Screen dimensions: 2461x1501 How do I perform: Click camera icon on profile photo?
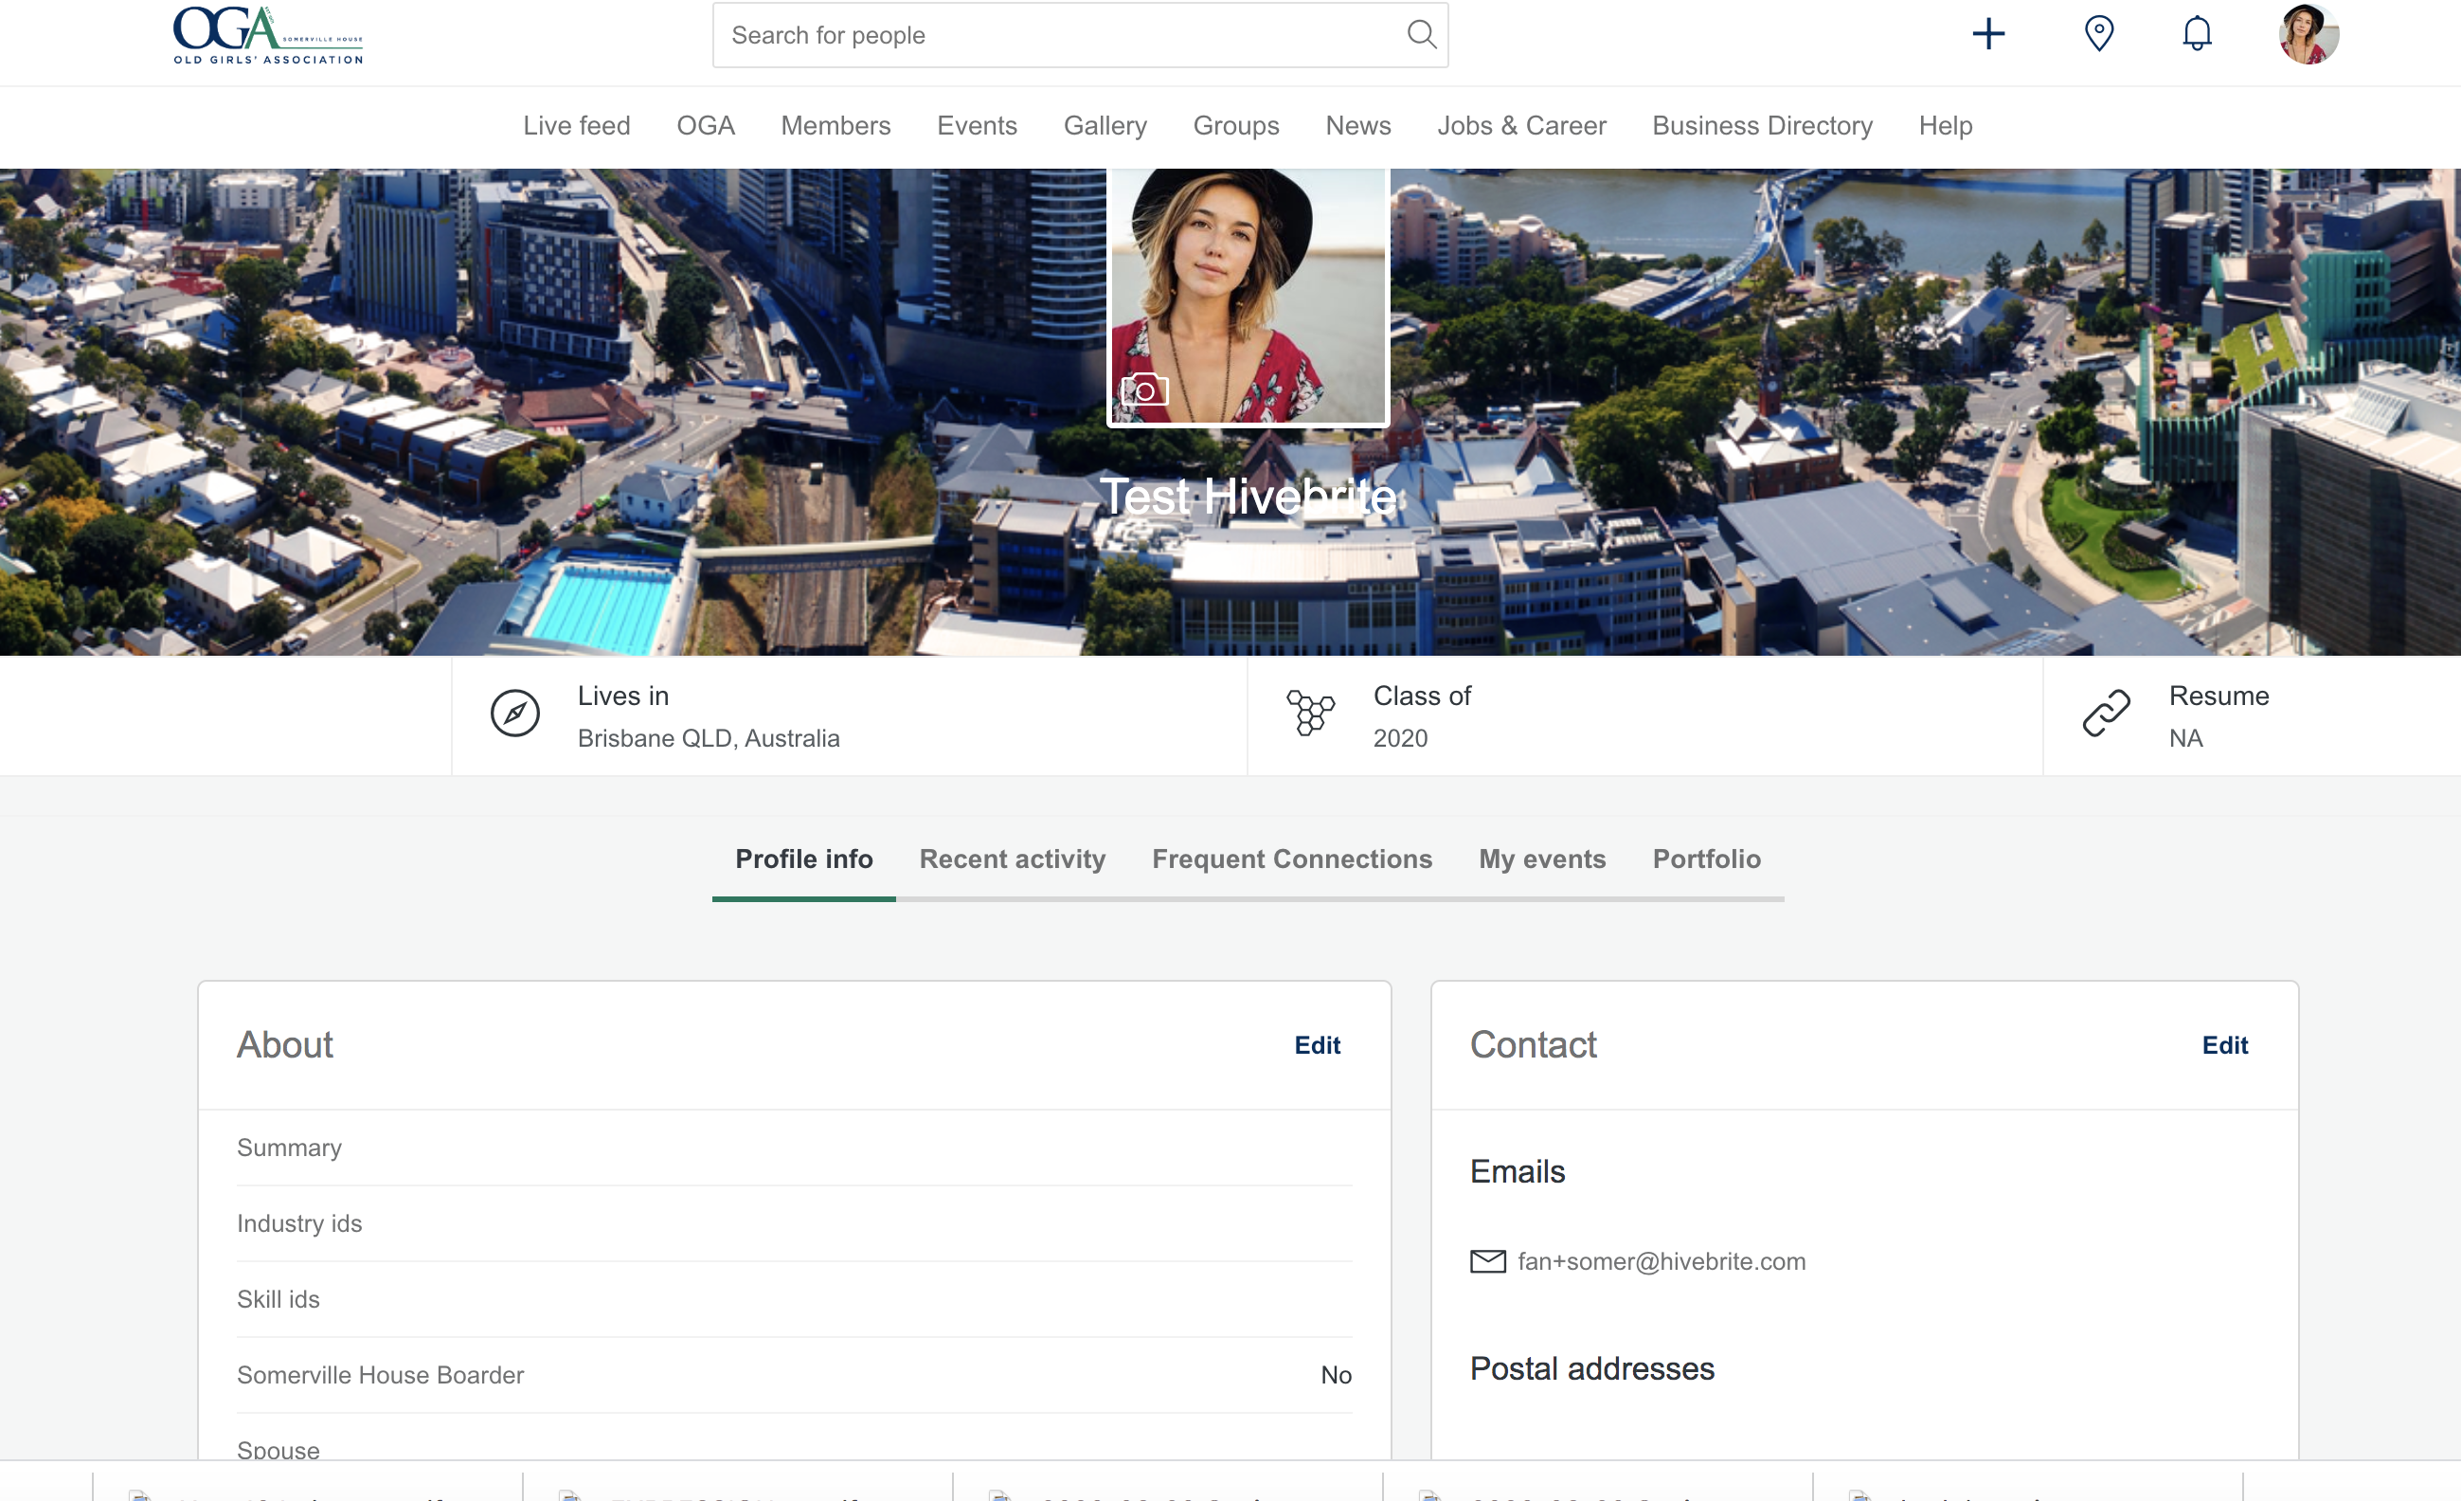click(x=1144, y=389)
